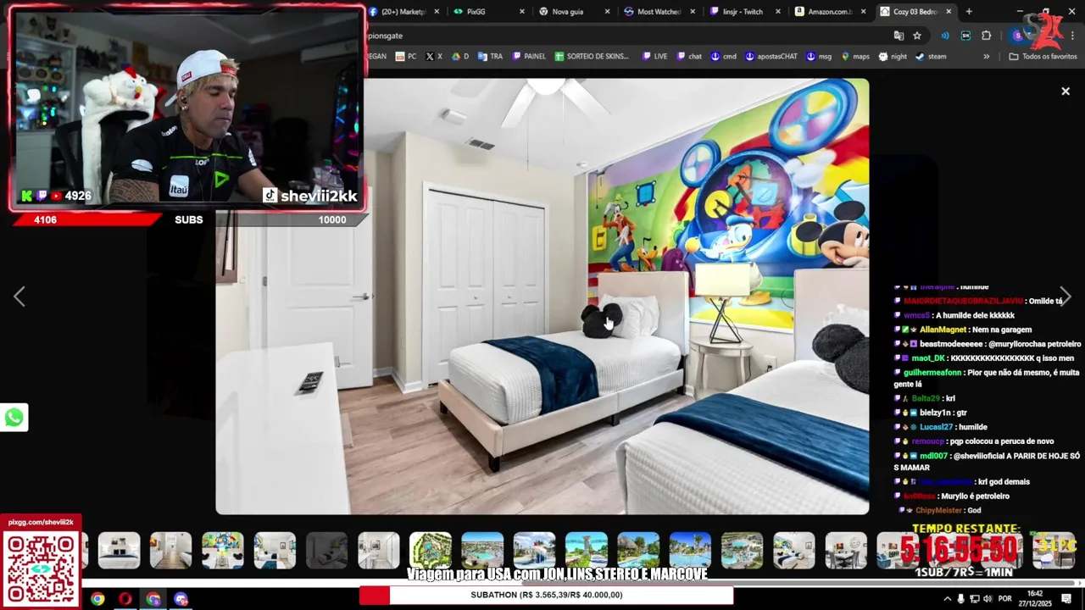Open the Google Drive D bookmark
The height and width of the screenshot is (610, 1085).
point(460,57)
